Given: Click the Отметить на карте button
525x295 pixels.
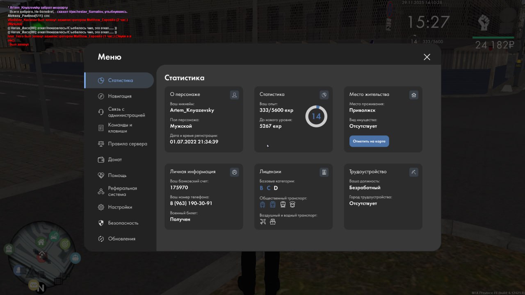Looking at the screenshot, I should pyautogui.click(x=369, y=141).
